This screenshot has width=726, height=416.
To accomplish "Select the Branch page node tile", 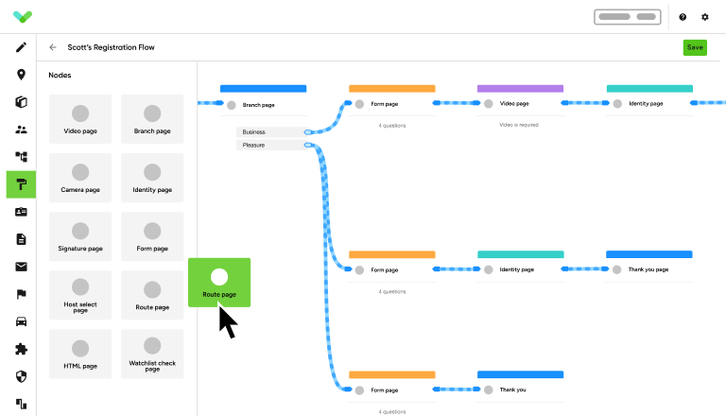I will tap(152, 119).
